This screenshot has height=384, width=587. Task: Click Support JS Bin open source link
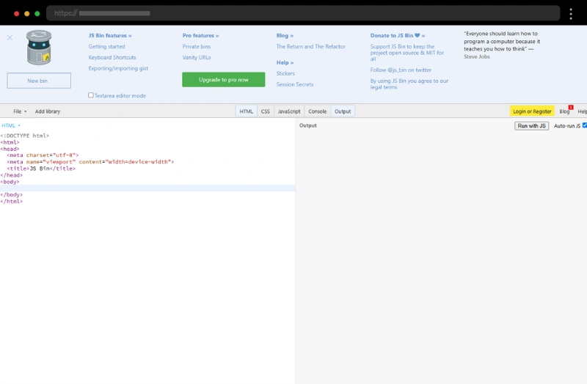click(x=407, y=53)
